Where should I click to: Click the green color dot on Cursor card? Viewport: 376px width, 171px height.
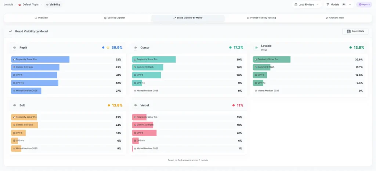coord(231,48)
